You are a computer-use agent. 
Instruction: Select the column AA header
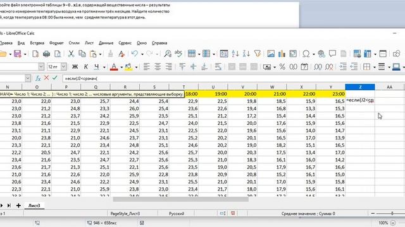coord(390,87)
